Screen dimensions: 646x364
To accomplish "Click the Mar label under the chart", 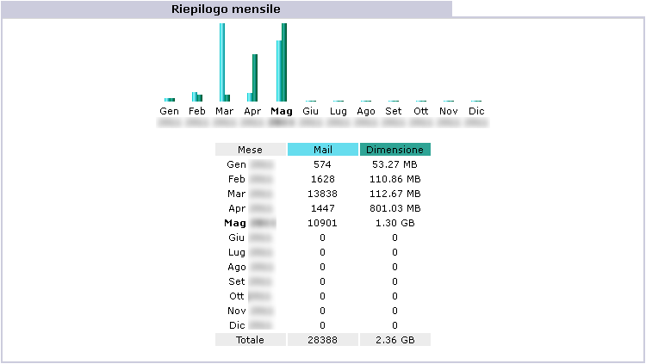I will [x=225, y=111].
